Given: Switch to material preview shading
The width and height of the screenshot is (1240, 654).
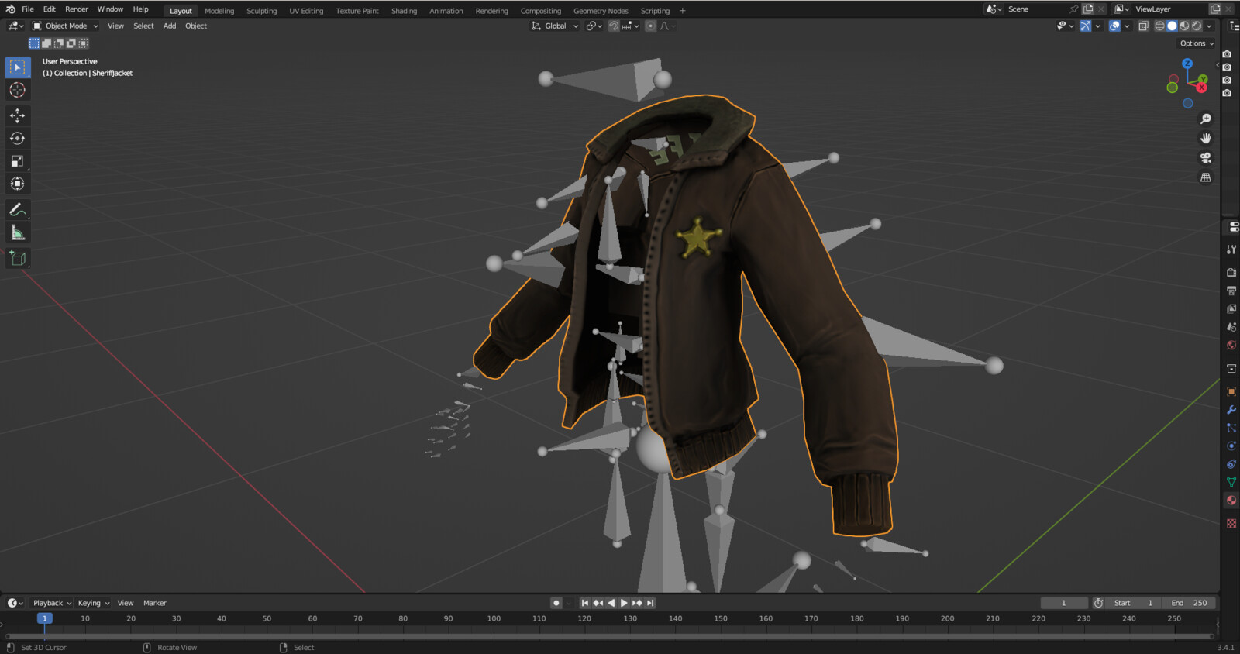Looking at the screenshot, I should click(x=1184, y=26).
